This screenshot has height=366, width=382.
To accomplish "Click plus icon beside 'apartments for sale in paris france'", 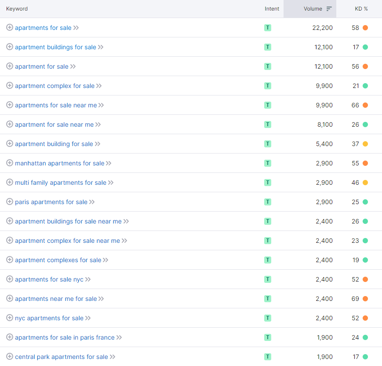I will (x=10, y=337).
